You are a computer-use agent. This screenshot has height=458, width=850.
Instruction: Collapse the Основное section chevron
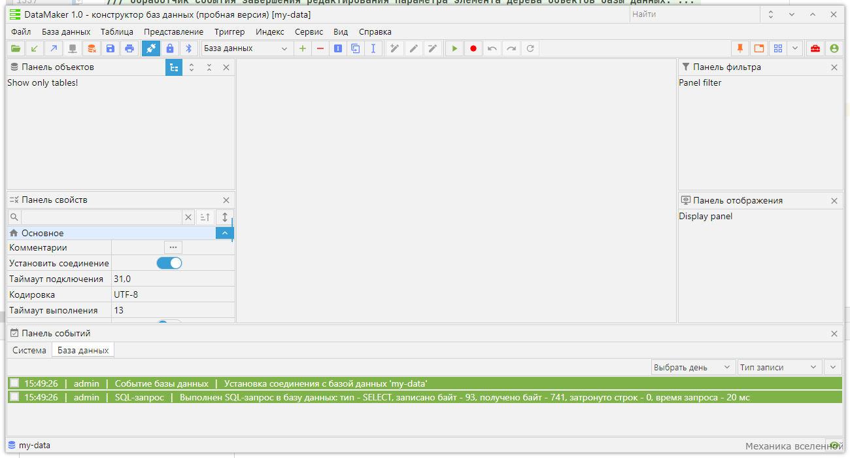click(224, 233)
